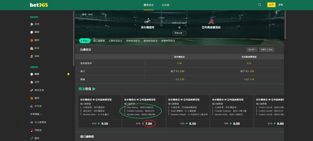
Task: Open the search magnifier icon
Action: tap(259, 5)
